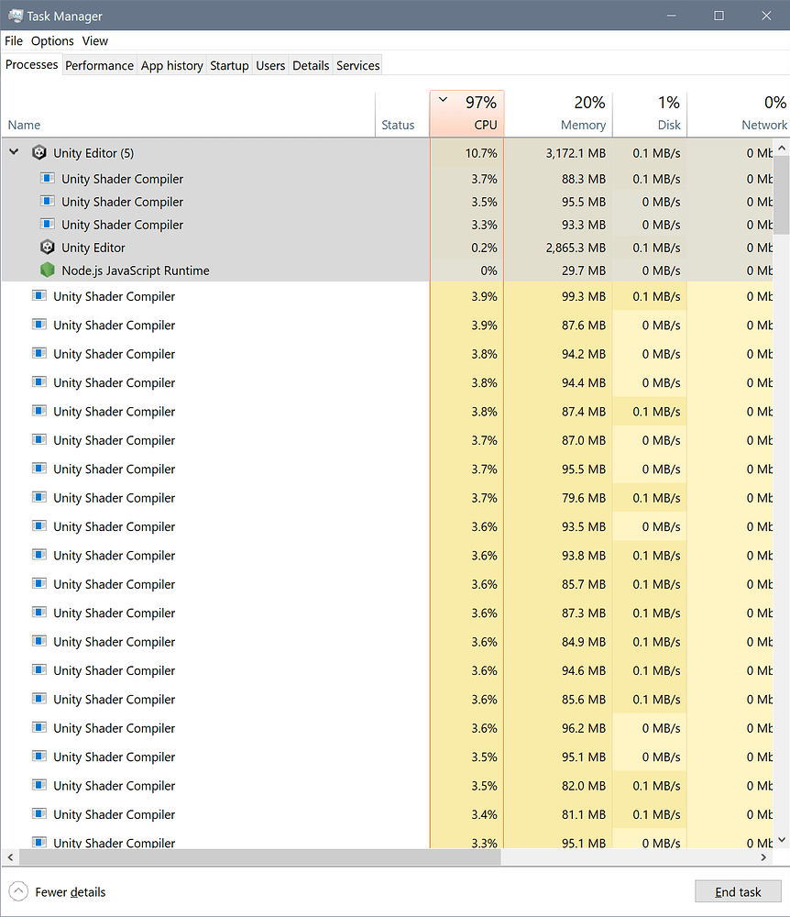Click the first Unity Shader Compiler child icon
This screenshot has height=917, width=790.
(48, 179)
